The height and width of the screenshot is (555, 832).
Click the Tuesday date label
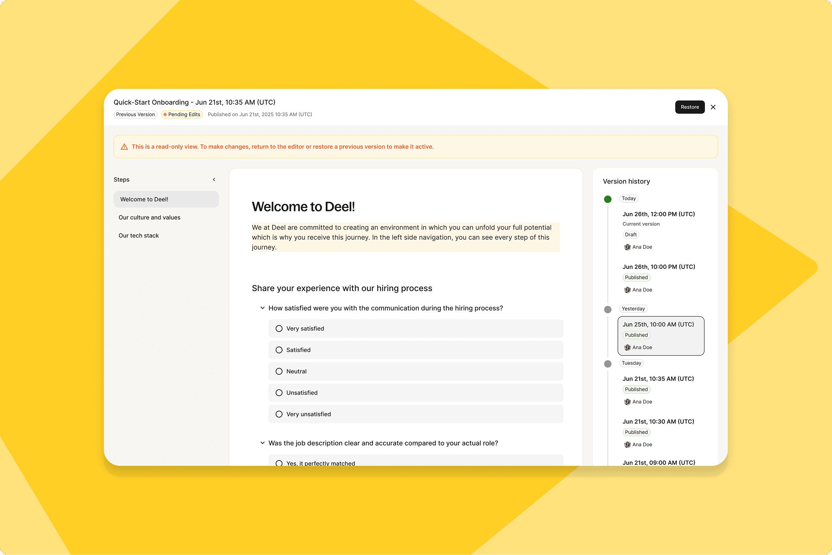click(631, 363)
